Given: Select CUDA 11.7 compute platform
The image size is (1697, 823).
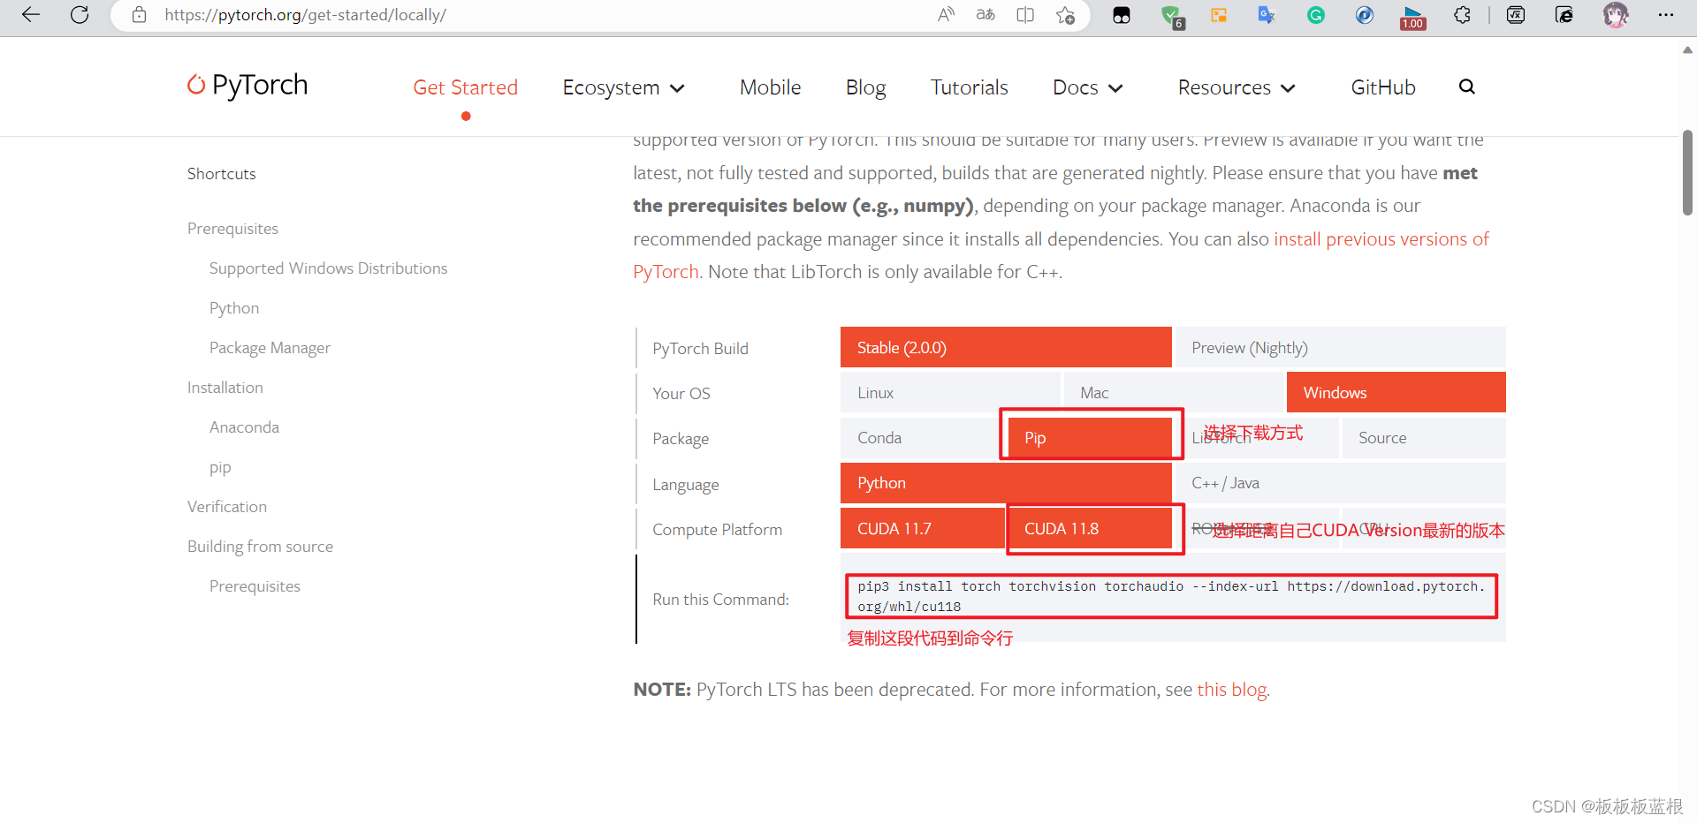Looking at the screenshot, I should 922,528.
